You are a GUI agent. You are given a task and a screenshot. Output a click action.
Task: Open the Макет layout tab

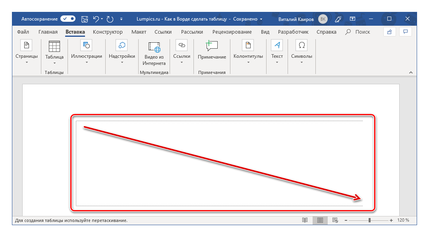(x=139, y=32)
